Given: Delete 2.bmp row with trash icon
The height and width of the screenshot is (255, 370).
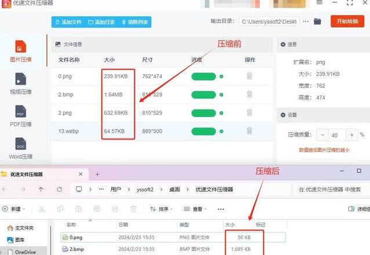Looking at the screenshot, I should [x=249, y=94].
